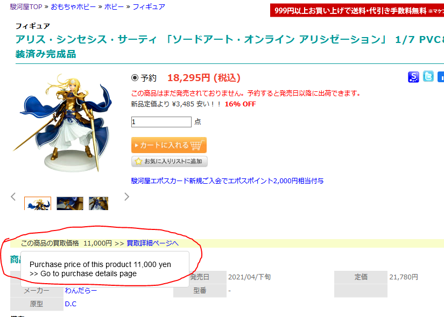The width and height of the screenshot is (444, 317).
Task: Go to the ホビー breadcrumb category
Action: tap(114, 7)
